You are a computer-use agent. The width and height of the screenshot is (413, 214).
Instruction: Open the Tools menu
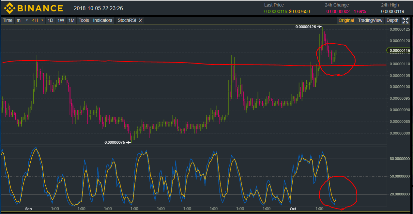pos(84,20)
